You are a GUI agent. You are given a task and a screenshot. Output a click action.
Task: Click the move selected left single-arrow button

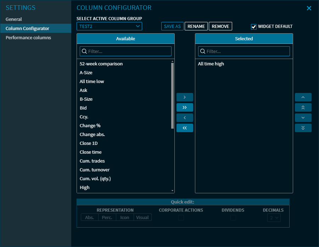click(x=185, y=118)
